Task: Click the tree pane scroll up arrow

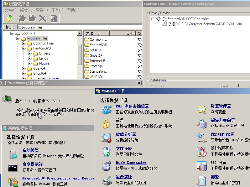Action: 79,33
